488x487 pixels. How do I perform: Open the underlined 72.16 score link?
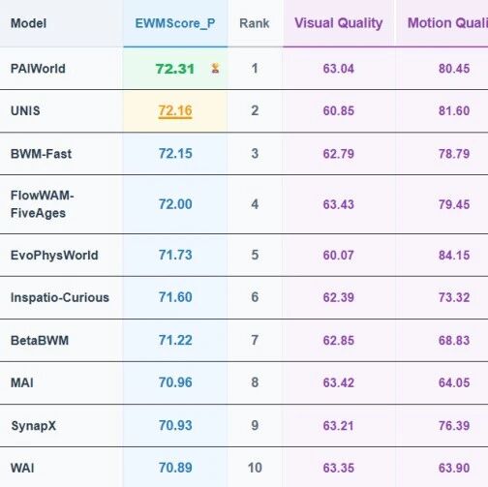click(175, 111)
